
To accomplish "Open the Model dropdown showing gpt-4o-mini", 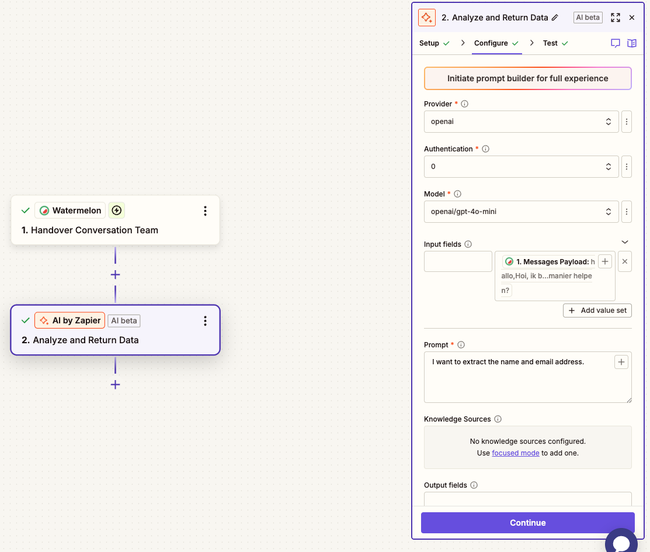I will pos(521,212).
